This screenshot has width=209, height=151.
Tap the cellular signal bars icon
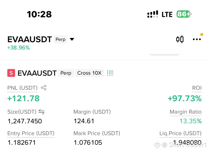click(x=153, y=14)
